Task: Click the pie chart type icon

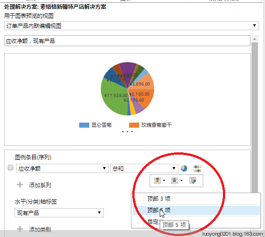Action: tap(184, 168)
